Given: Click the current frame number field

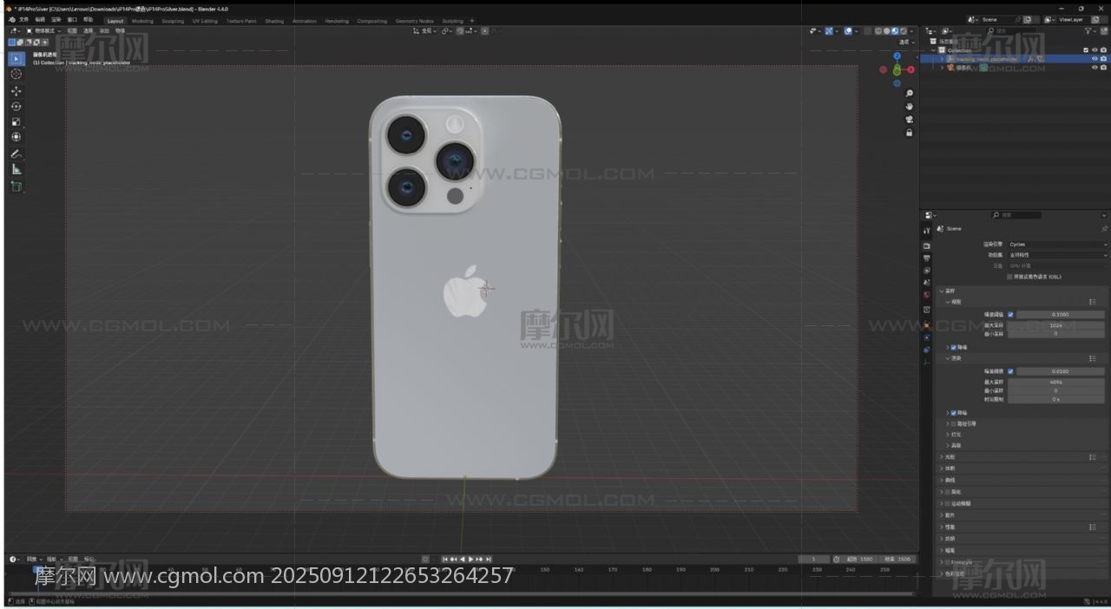Looking at the screenshot, I should tap(813, 559).
